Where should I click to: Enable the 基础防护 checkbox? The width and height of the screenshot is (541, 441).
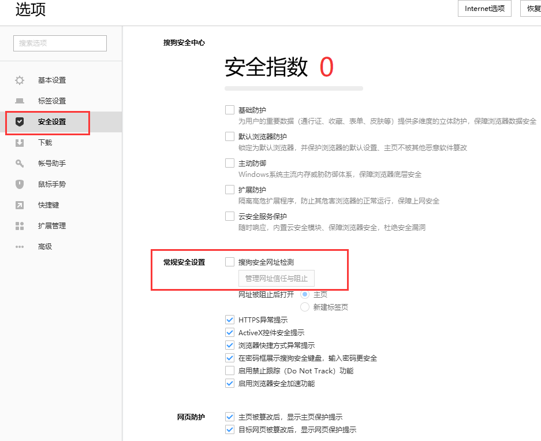pos(230,110)
